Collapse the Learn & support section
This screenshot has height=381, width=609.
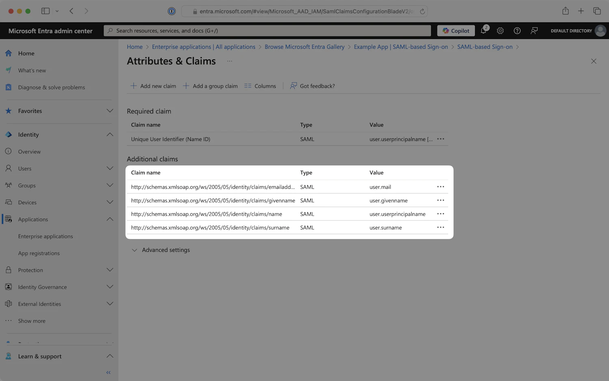(x=110, y=356)
